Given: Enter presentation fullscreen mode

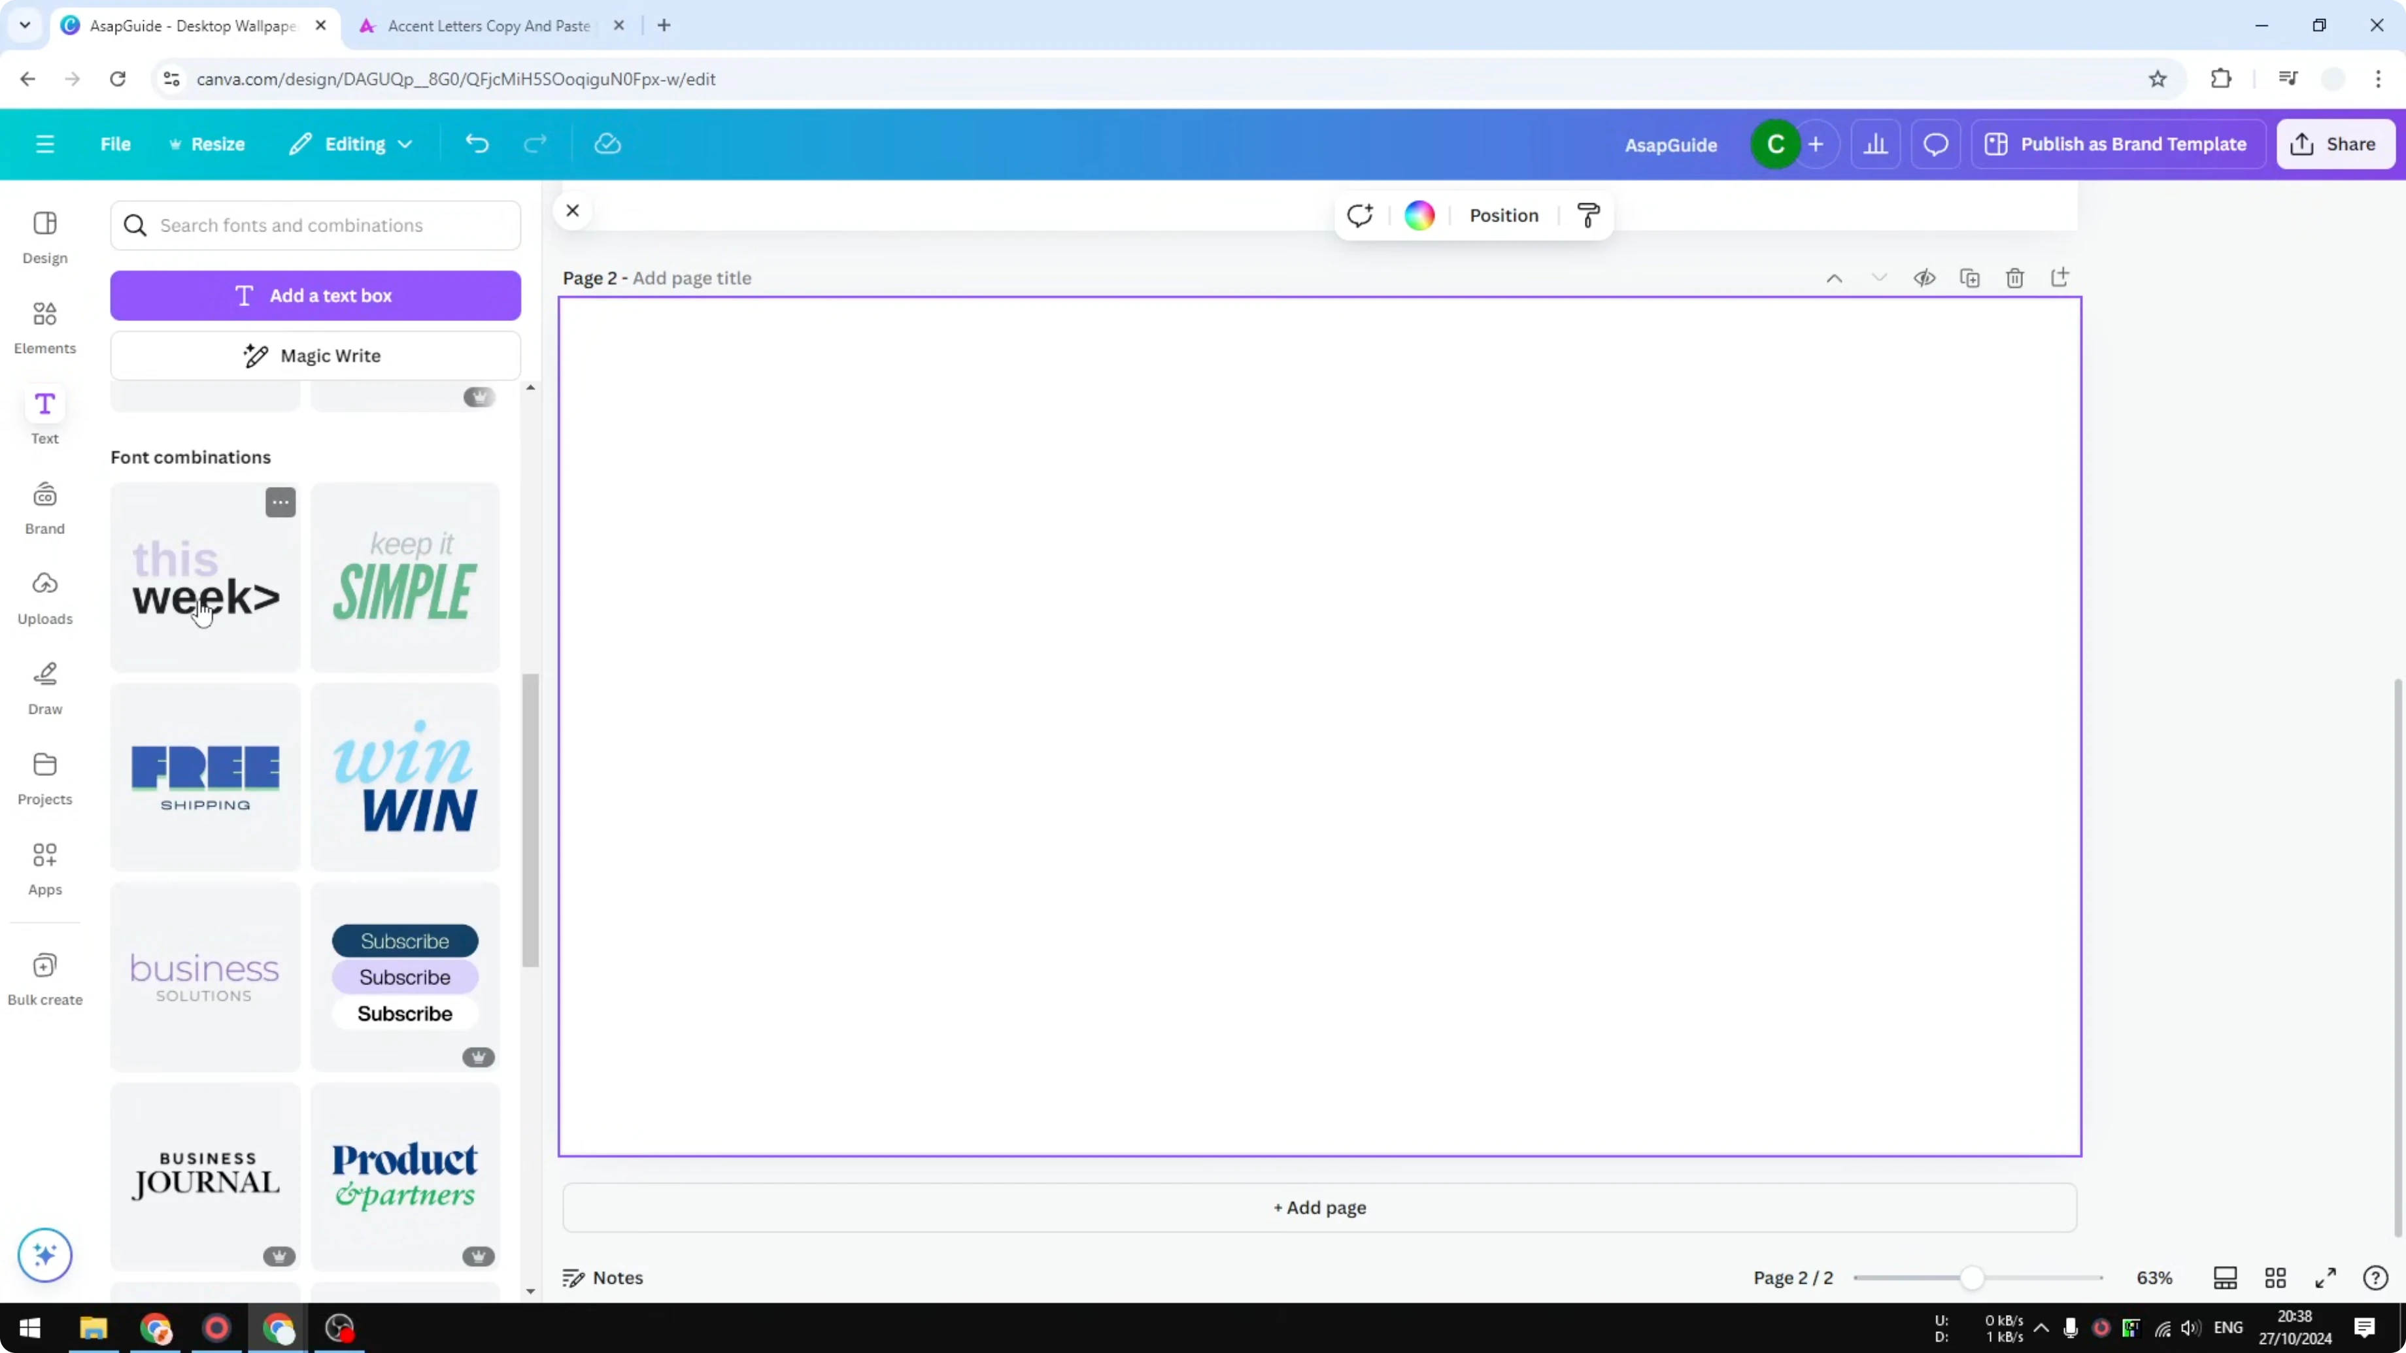Looking at the screenshot, I should click(x=2327, y=1278).
